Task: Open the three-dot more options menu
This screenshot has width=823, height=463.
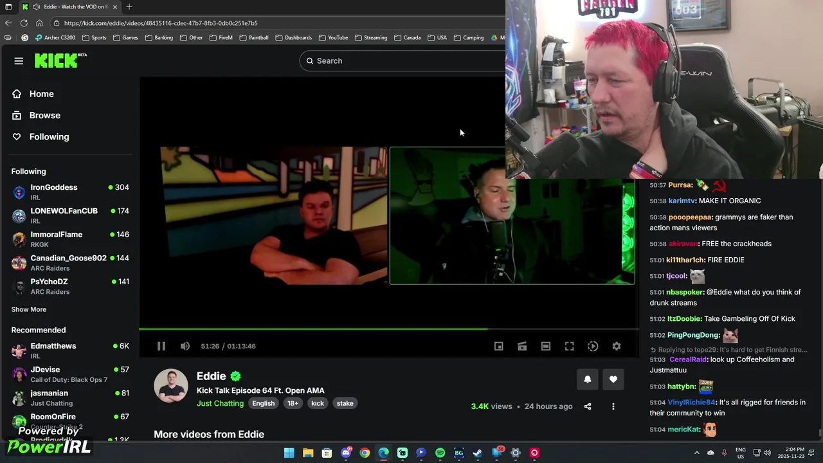Action: tap(613, 406)
